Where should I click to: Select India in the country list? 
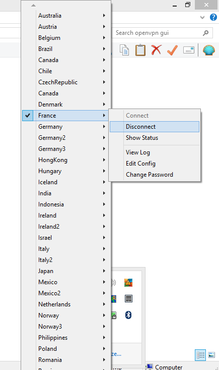coord(65,193)
